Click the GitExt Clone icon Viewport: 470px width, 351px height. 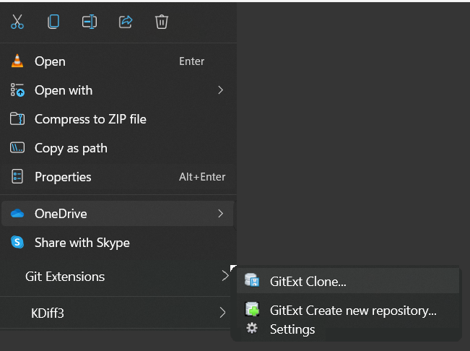(252, 281)
